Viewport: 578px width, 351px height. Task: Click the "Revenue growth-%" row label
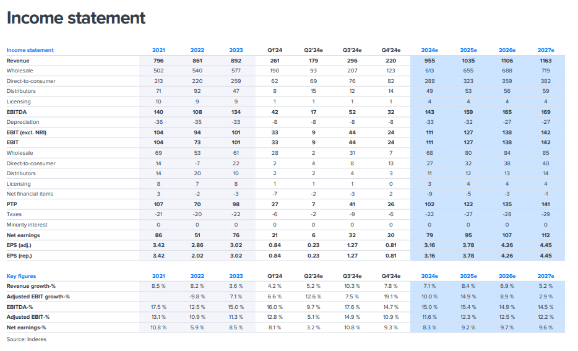(x=31, y=286)
